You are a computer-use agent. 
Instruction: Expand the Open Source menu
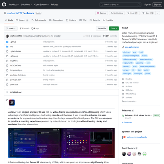[x=41, y=4]
